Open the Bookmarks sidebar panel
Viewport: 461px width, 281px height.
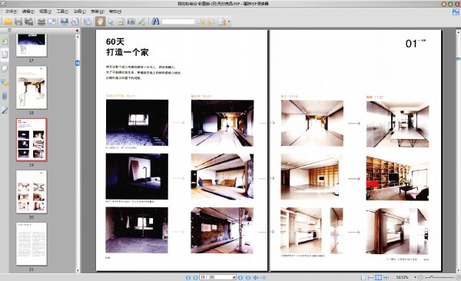coord(5,41)
